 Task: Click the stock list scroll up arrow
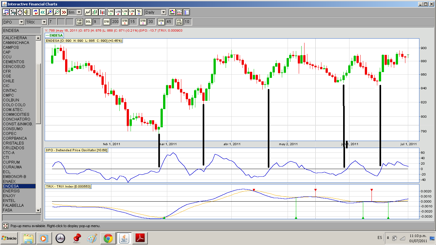pyautogui.click(x=38, y=38)
